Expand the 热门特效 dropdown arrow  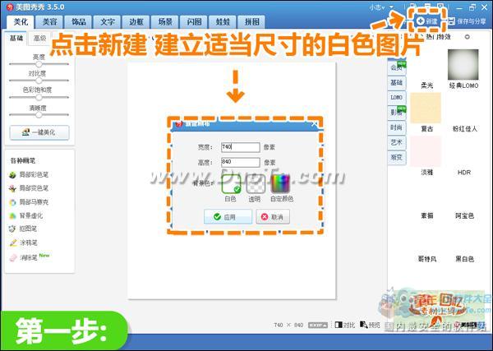tap(468, 37)
